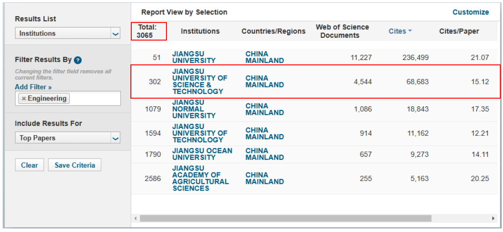Click CHINA MAINLAND in the Academy of Agricultural Sciences row

(x=265, y=178)
